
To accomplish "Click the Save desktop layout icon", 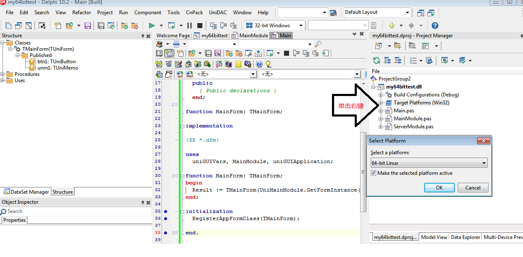I will [420, 13].
